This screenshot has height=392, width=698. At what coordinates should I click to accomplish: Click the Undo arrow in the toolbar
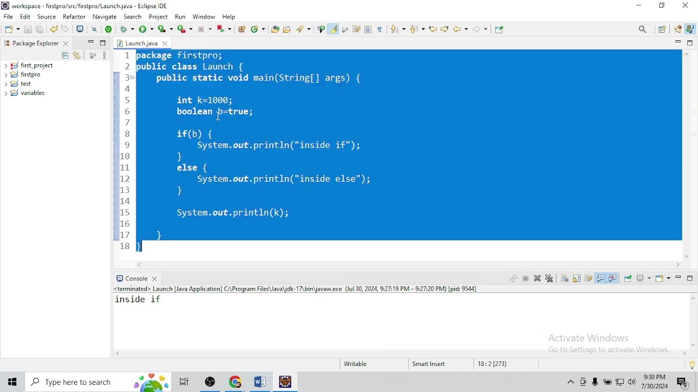point(54,29)
